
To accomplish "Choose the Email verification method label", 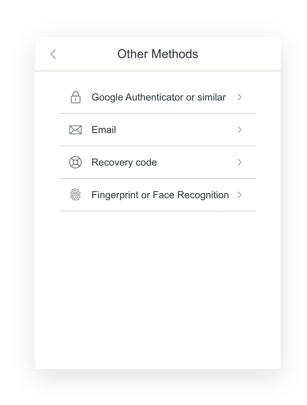I will pyautogui.click(x=104, y=130).
